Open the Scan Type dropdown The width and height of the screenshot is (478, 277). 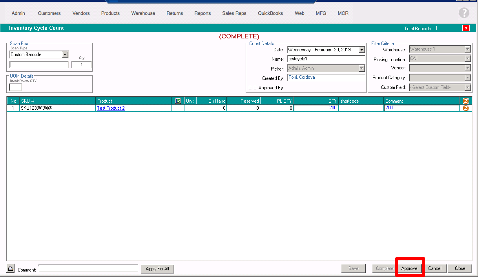[65, 54]
